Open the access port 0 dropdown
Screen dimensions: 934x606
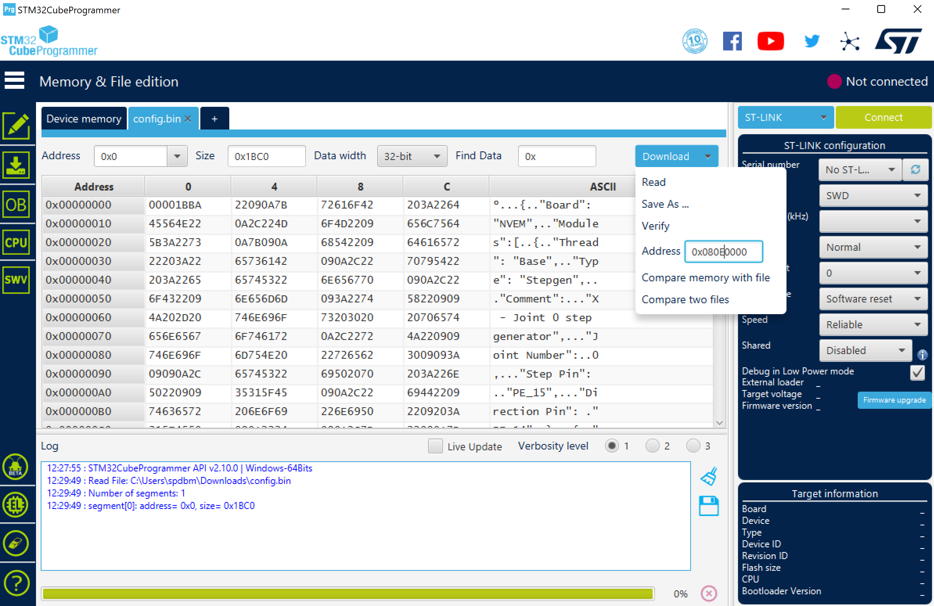[x=873, y=273]
